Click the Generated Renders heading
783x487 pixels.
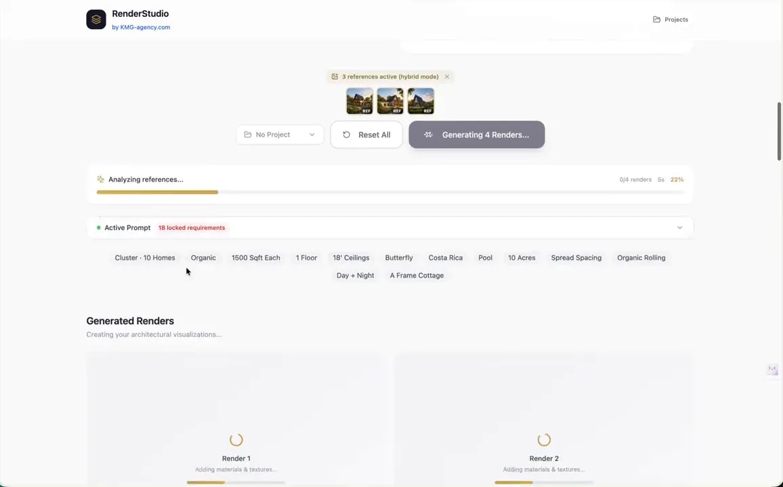(130, 321)
